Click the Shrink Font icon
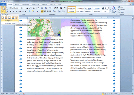 pyautogui.click(x=30, y=8)
